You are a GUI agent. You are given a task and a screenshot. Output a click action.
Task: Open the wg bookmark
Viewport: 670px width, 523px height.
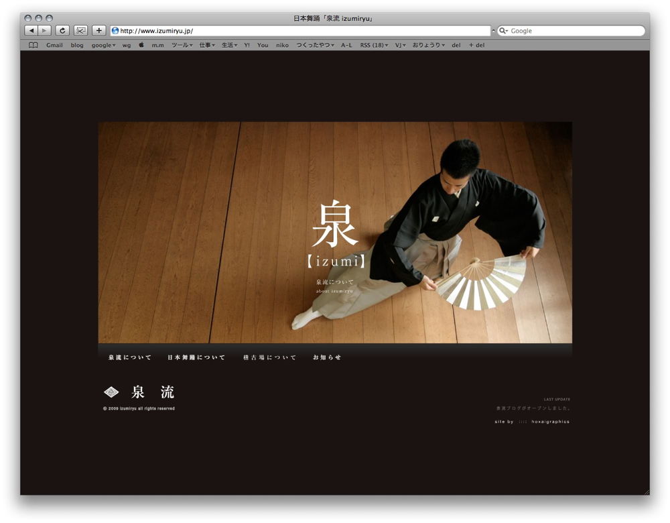click(x=127, y=46)
